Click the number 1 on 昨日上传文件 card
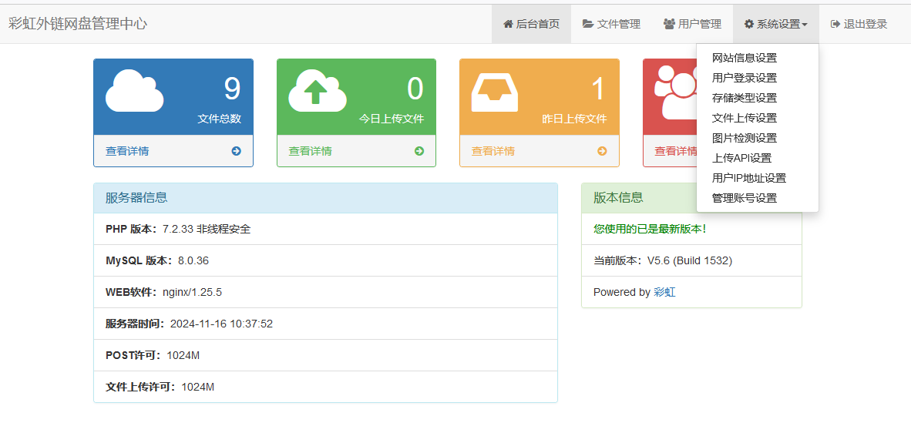This screenshot has width=911, height=443. [x=598, y=89]
